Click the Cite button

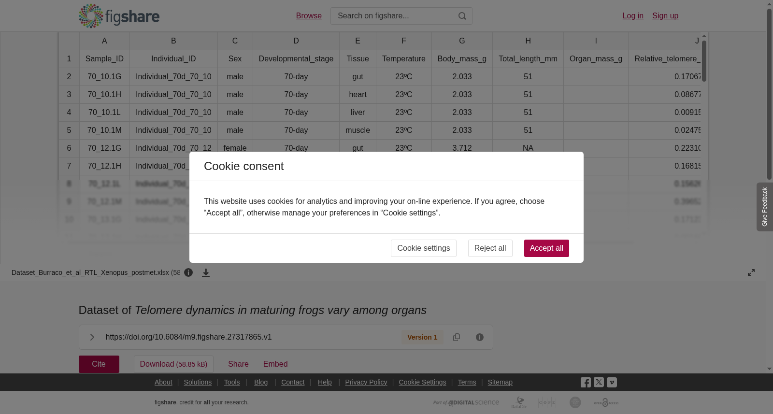click(99, 364)
